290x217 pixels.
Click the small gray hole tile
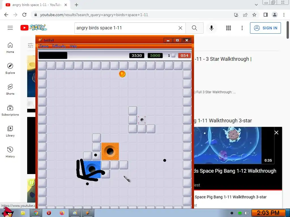click(142, 120)
